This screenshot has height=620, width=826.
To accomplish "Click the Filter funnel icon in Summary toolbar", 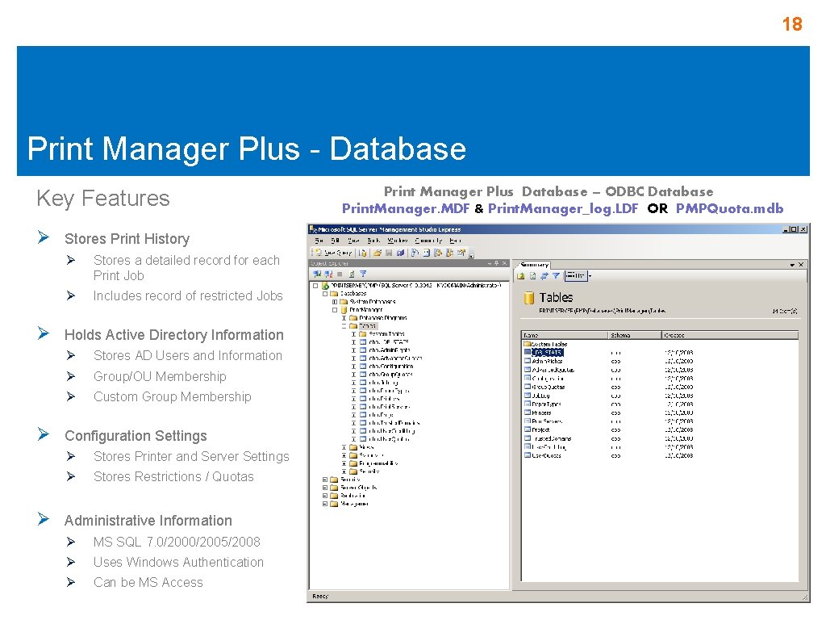I will tap(556, 276).
